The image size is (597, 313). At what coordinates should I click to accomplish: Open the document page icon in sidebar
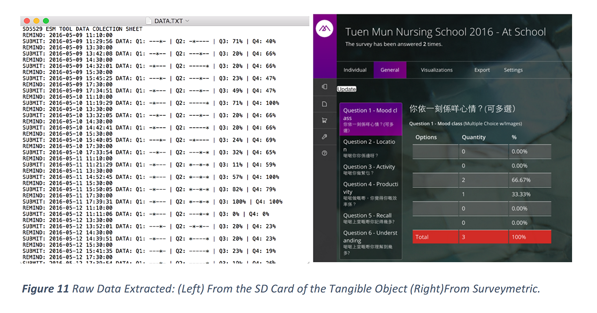[x=324, y=104]
